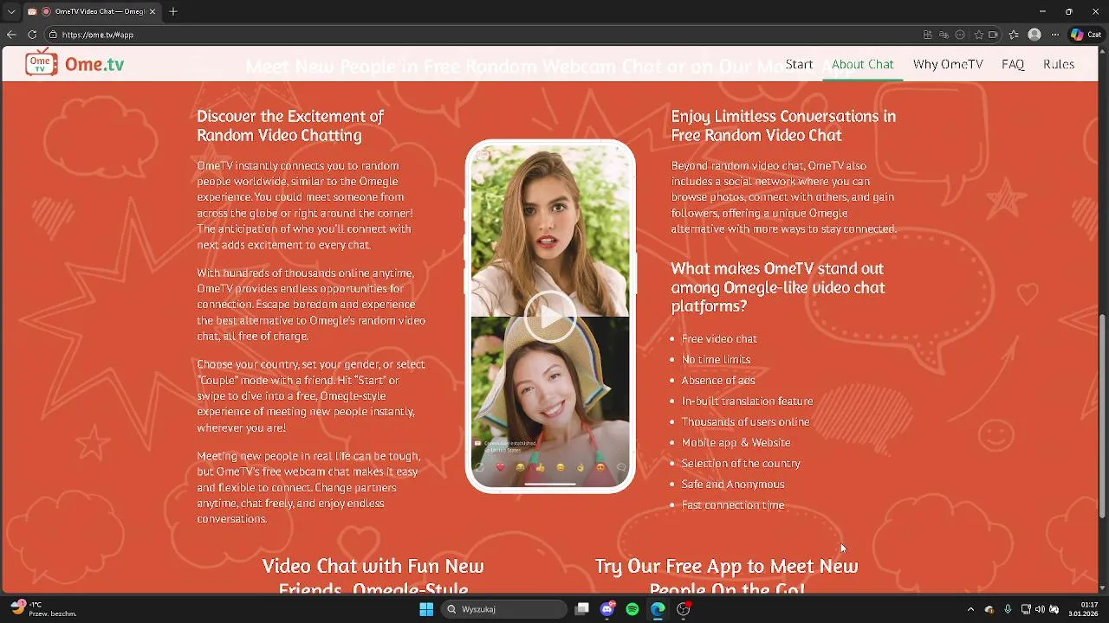Viewport: 1109px width, 623px height.
Task: Click the Free video chat list item
Action: 719,338
